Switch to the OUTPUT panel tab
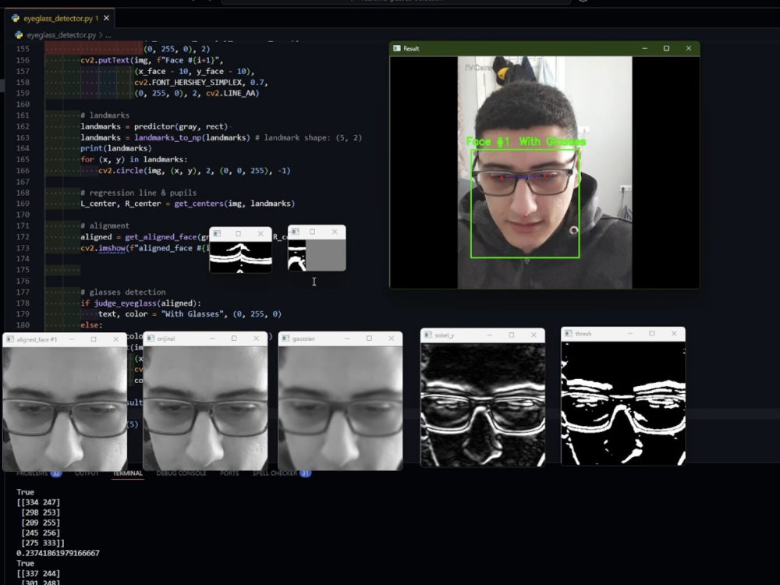The width and height of the screenshot is (780, 585). [x=87, y=473]
